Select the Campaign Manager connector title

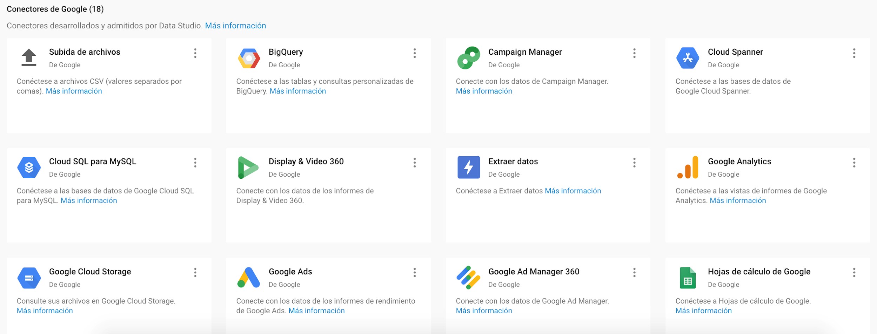[x=525, y=52]
